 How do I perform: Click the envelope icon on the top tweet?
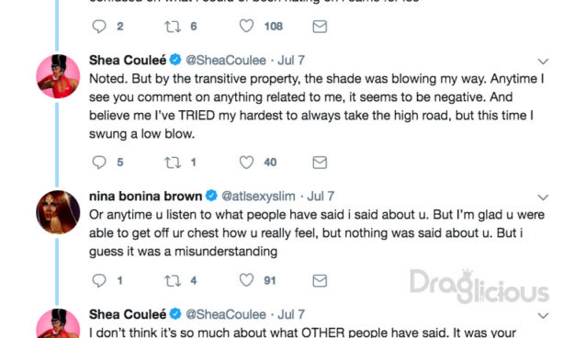pos(320,26)
